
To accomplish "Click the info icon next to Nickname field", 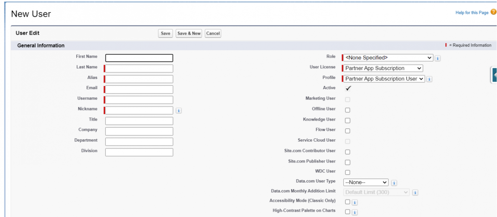I will (x=179, y=111).
